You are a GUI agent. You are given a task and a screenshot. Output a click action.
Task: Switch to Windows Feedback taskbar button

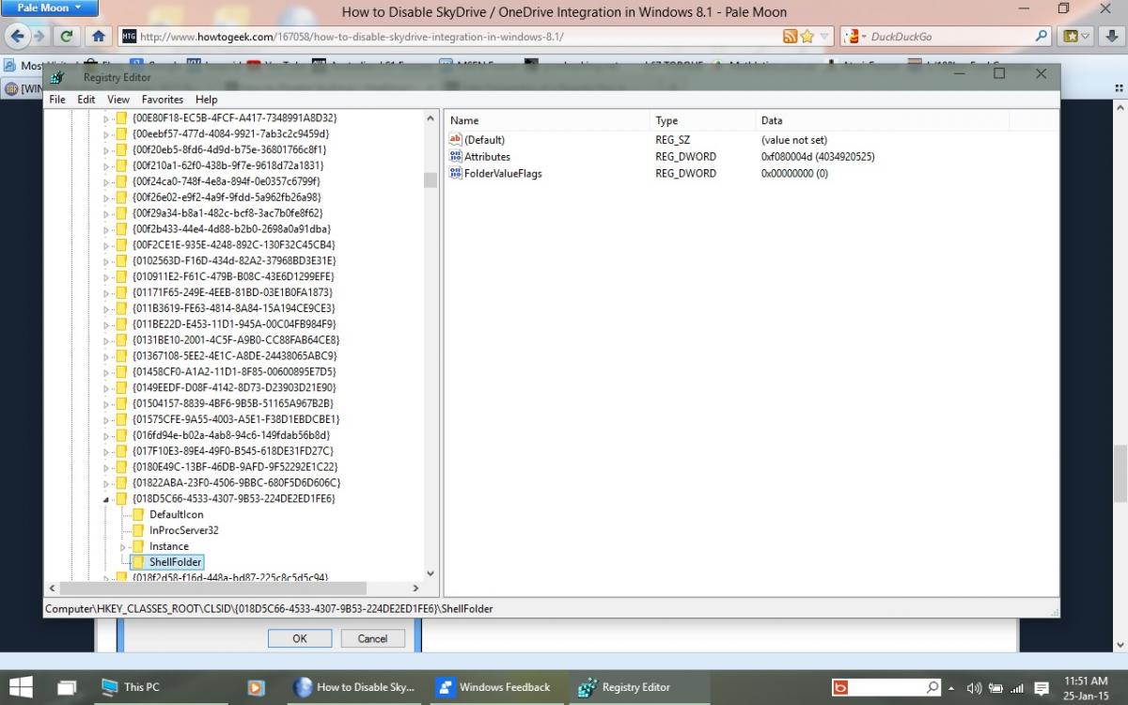pos(496,687)
